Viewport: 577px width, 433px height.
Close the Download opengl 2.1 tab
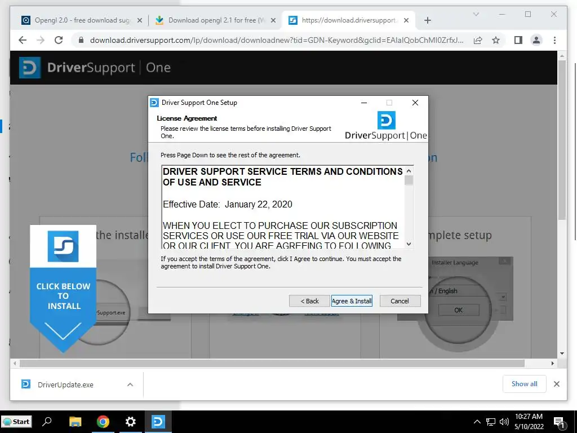pyautogui.click(x=273, y=20)
